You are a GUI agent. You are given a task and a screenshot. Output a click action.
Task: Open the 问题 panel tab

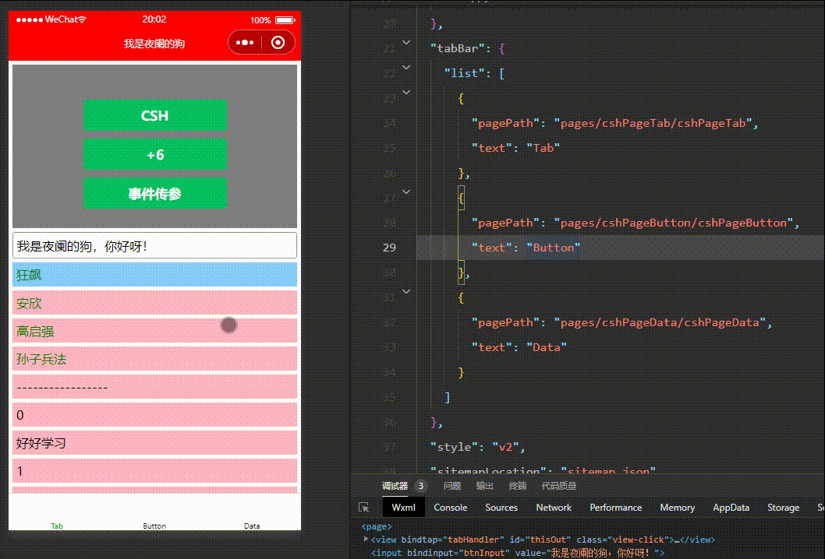pos(452,486)
